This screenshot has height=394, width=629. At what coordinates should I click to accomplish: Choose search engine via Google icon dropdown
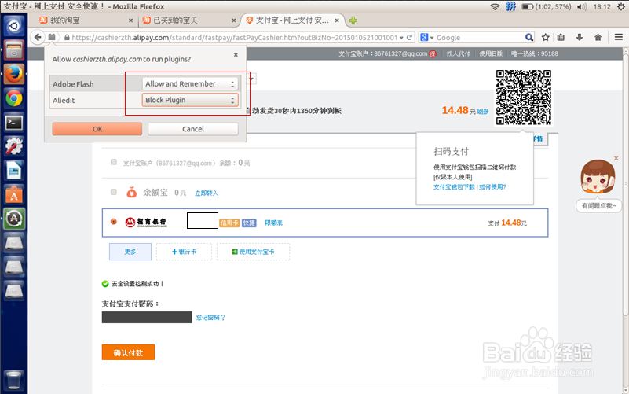[x=427, y=37]
